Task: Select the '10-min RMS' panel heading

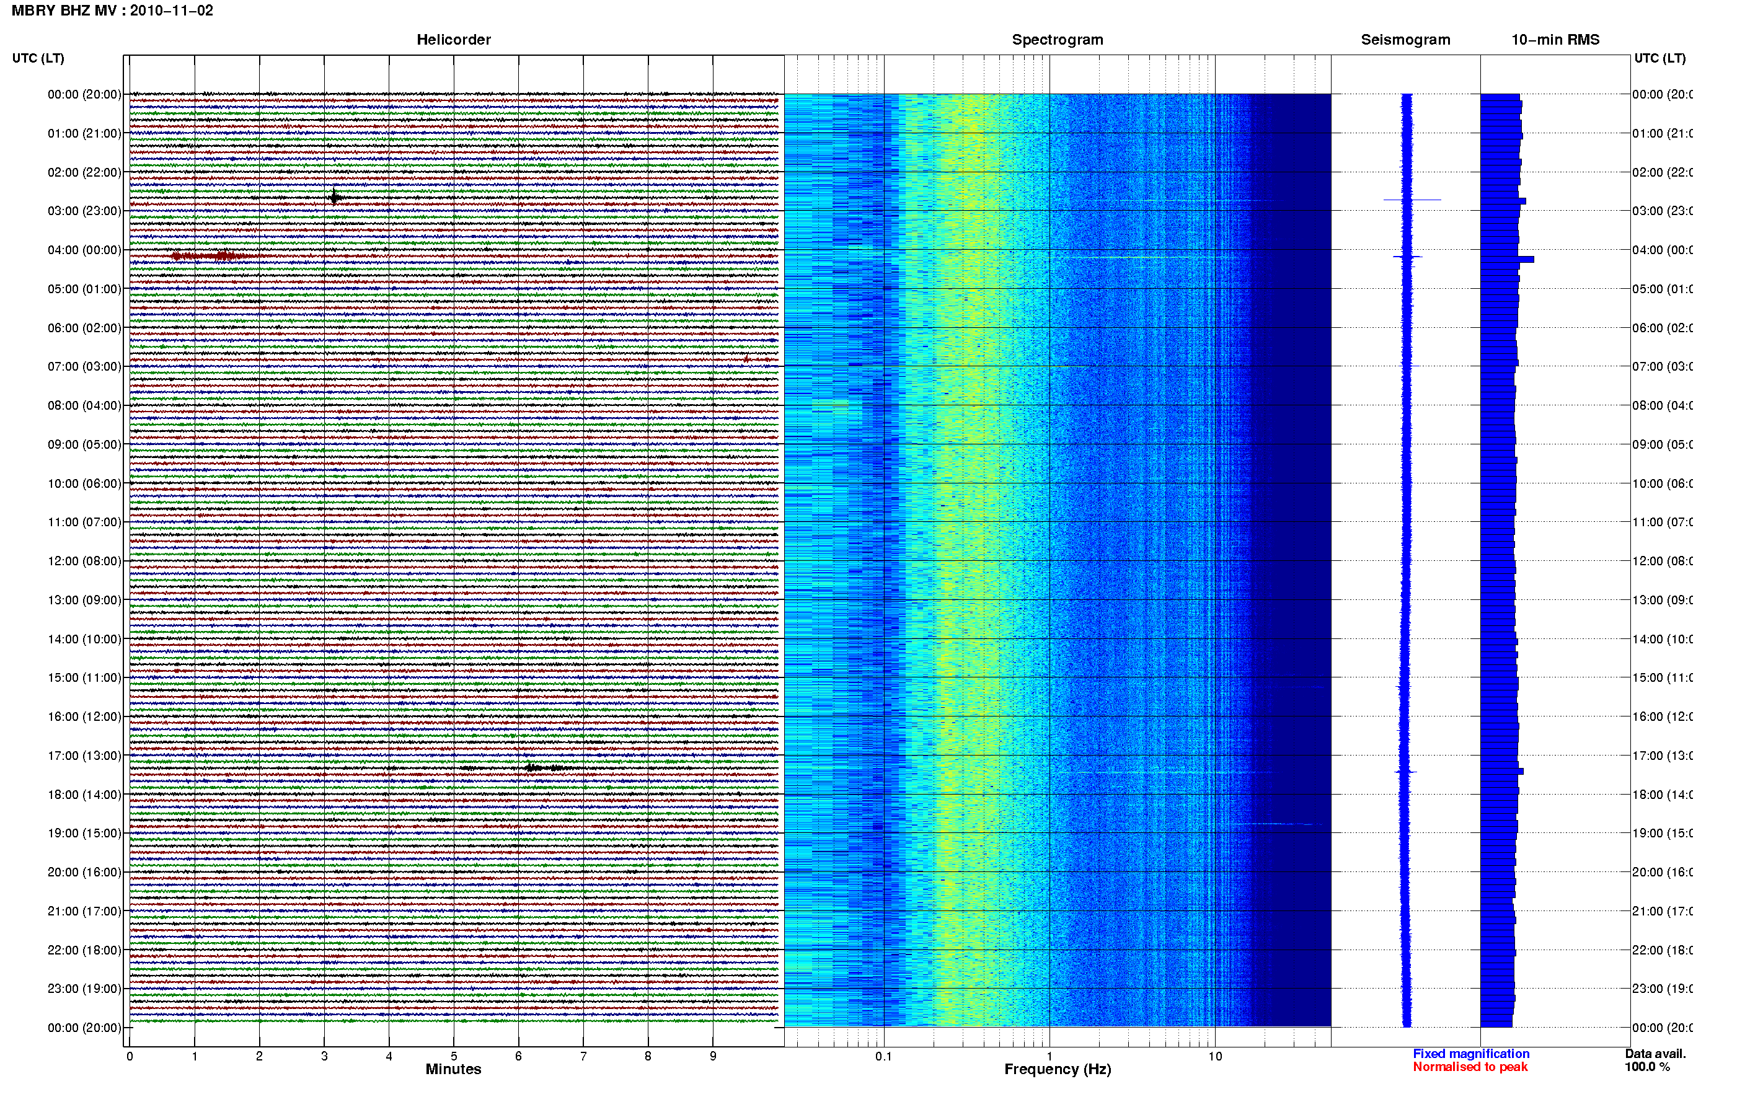Action: [x=1555, y=40]
